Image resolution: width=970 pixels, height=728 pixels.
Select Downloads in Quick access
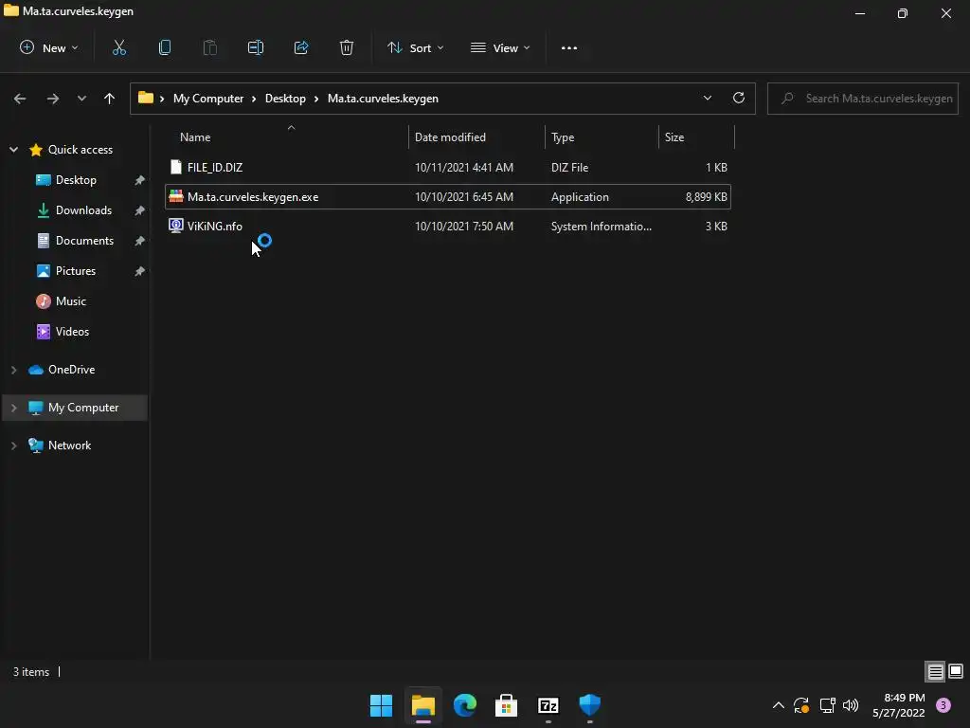83,209
